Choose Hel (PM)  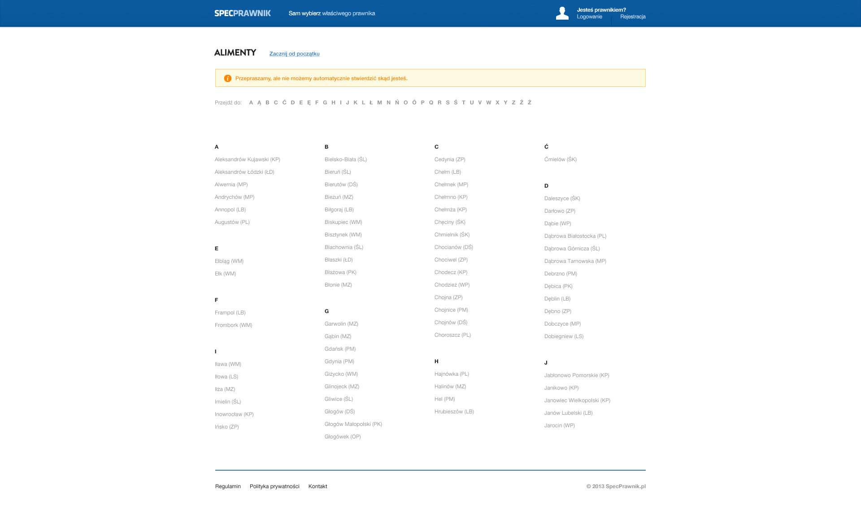tap(445, 399)
